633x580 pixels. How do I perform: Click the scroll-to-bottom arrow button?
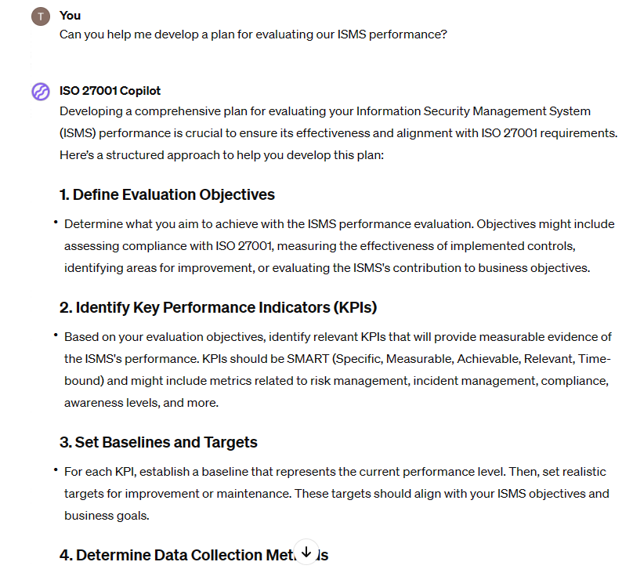click(306, 552)
